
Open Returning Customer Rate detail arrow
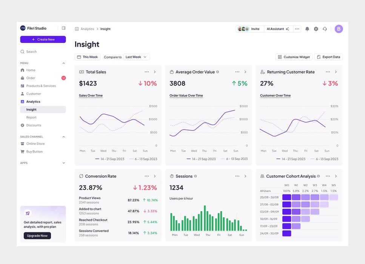[336, 72]
